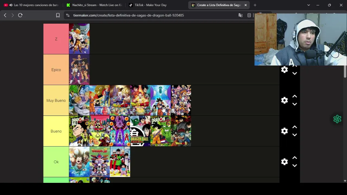347x195 pixels.
Task: Click the scrollbar down arrow
Action: point(345,181)
